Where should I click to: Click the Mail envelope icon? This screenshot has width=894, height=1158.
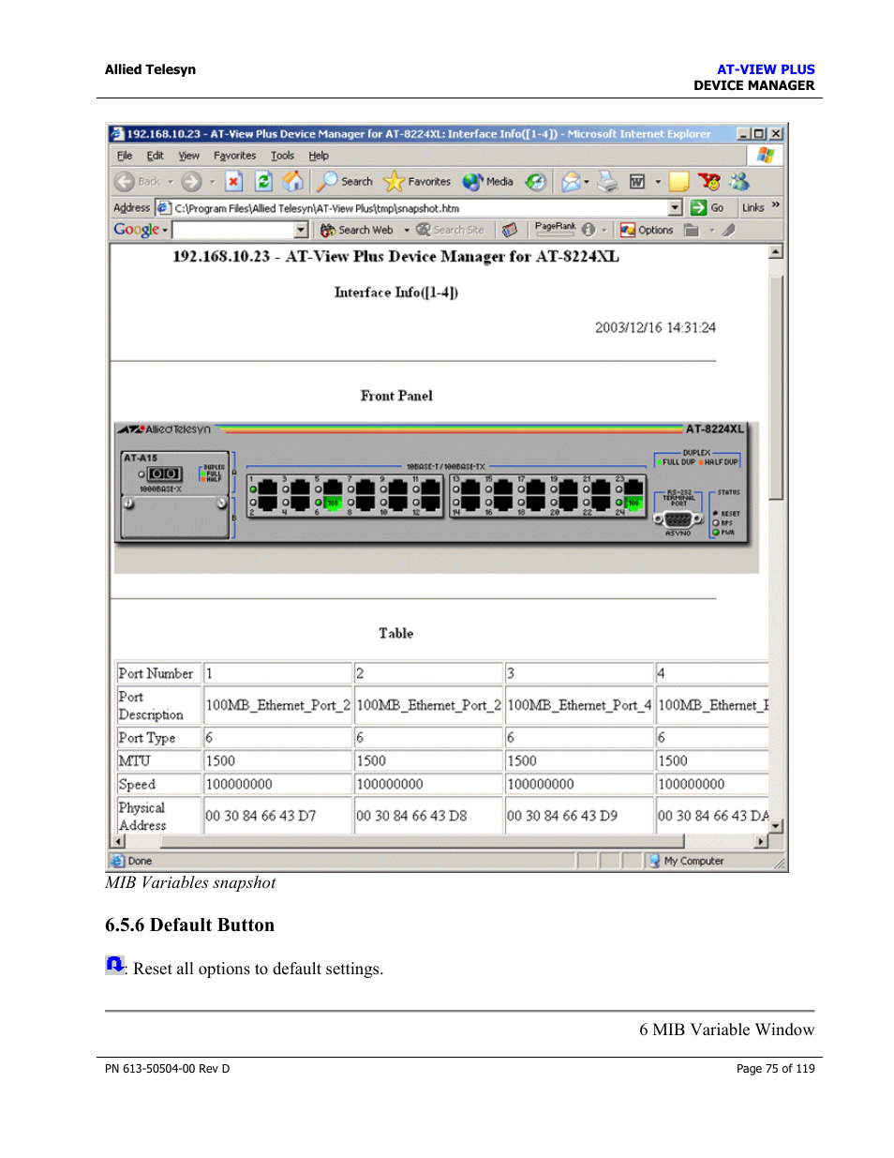(571, 182)
